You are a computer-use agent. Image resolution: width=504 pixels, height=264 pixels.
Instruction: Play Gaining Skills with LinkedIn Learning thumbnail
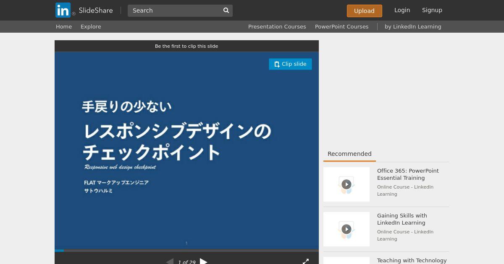coord(346,229)
